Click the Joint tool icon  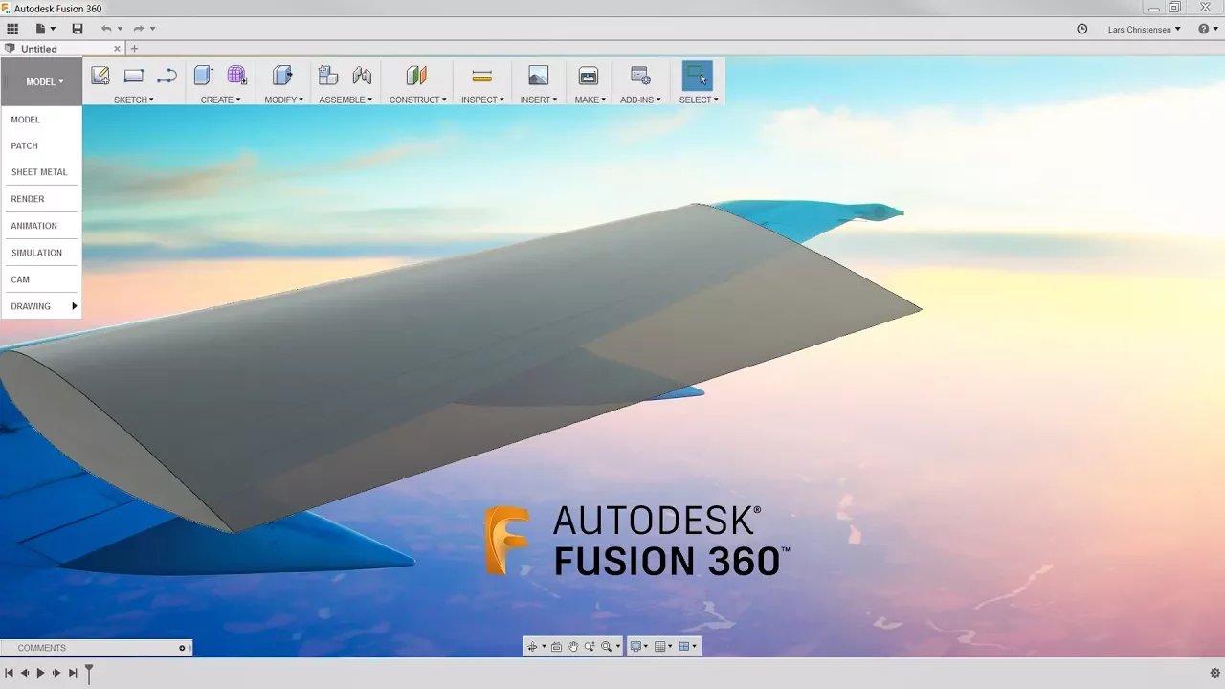(x=362, y=76)
